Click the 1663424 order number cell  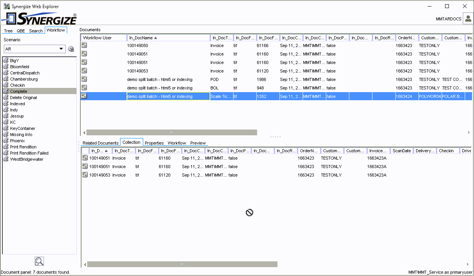pos(407,96)
